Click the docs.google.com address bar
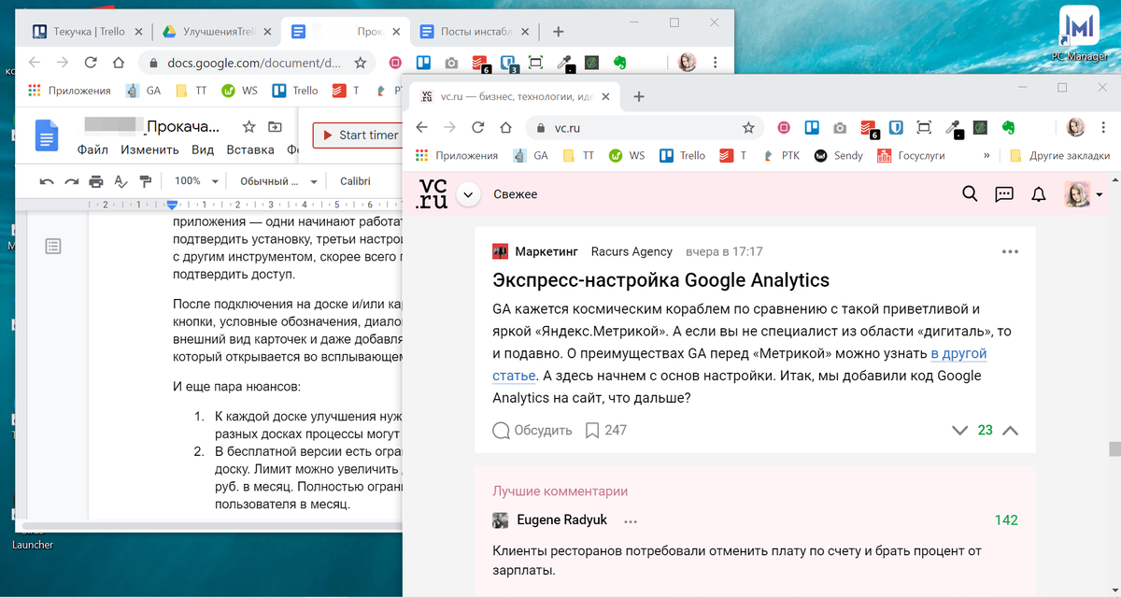 tap(255, 63)
